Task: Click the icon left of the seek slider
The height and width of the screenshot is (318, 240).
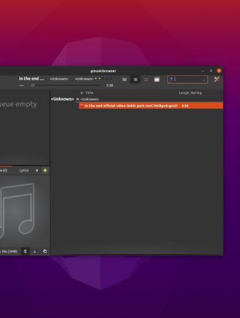Action: tap(21, 86)
